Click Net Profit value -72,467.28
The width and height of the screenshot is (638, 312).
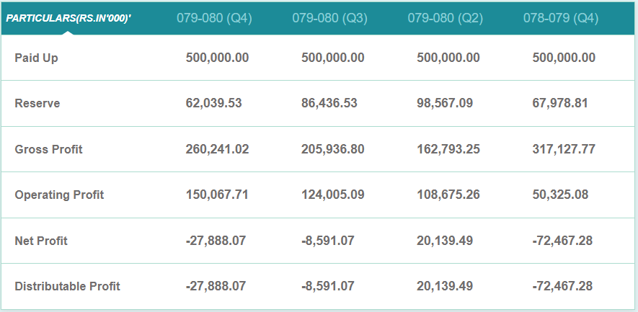pyautogui.click(x=562, y=241)
